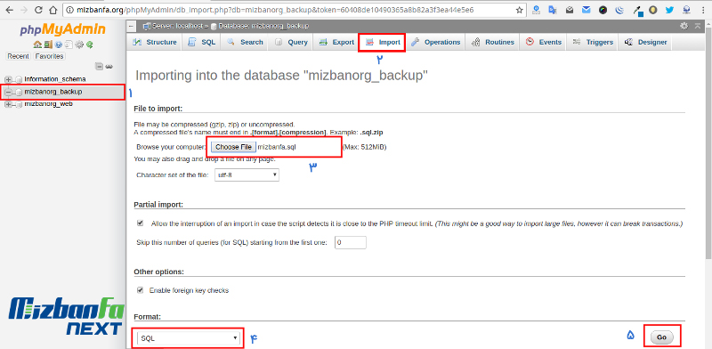712x349 pixels.
Task: Select the mizbanorg_backup database
Action: [53, 92]
